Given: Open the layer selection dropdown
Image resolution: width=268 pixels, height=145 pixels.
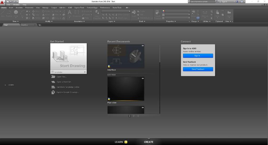Looking at the screenshot, I should tap(116, 11).
